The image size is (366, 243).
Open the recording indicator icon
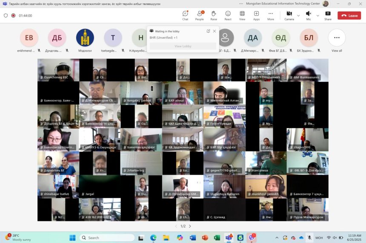point(13,16)
